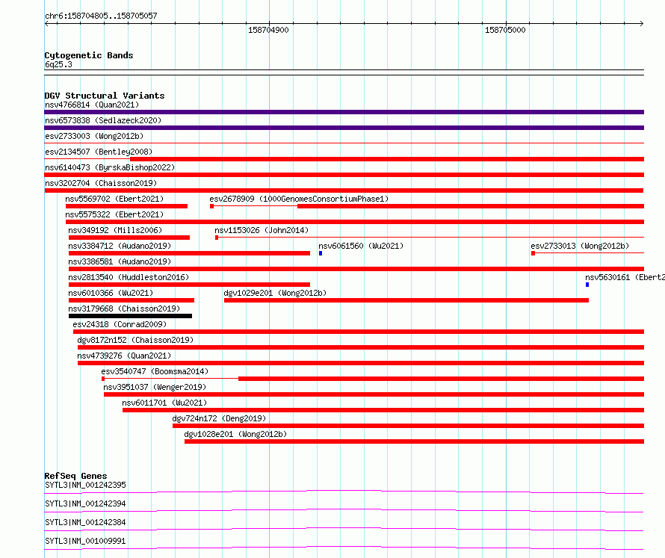665x558 pixels.
Task: Click dgv1029e201 (Wong2012b) label
Action: tap(275, 293)
